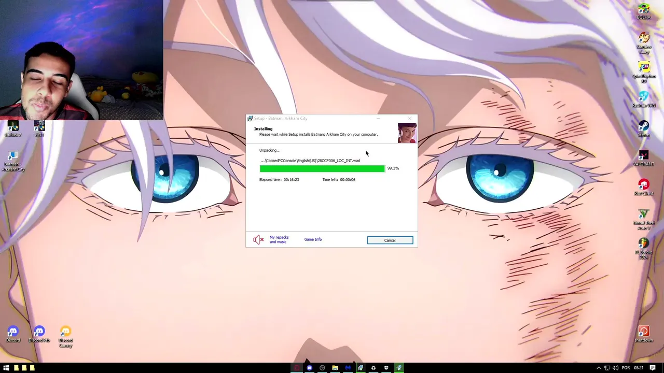Switch to the highlighted setup taskbar item

click(399, 368)
